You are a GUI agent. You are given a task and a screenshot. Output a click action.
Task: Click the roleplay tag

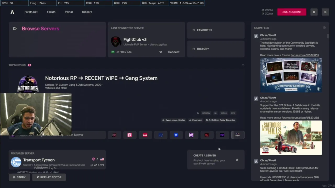206,113
